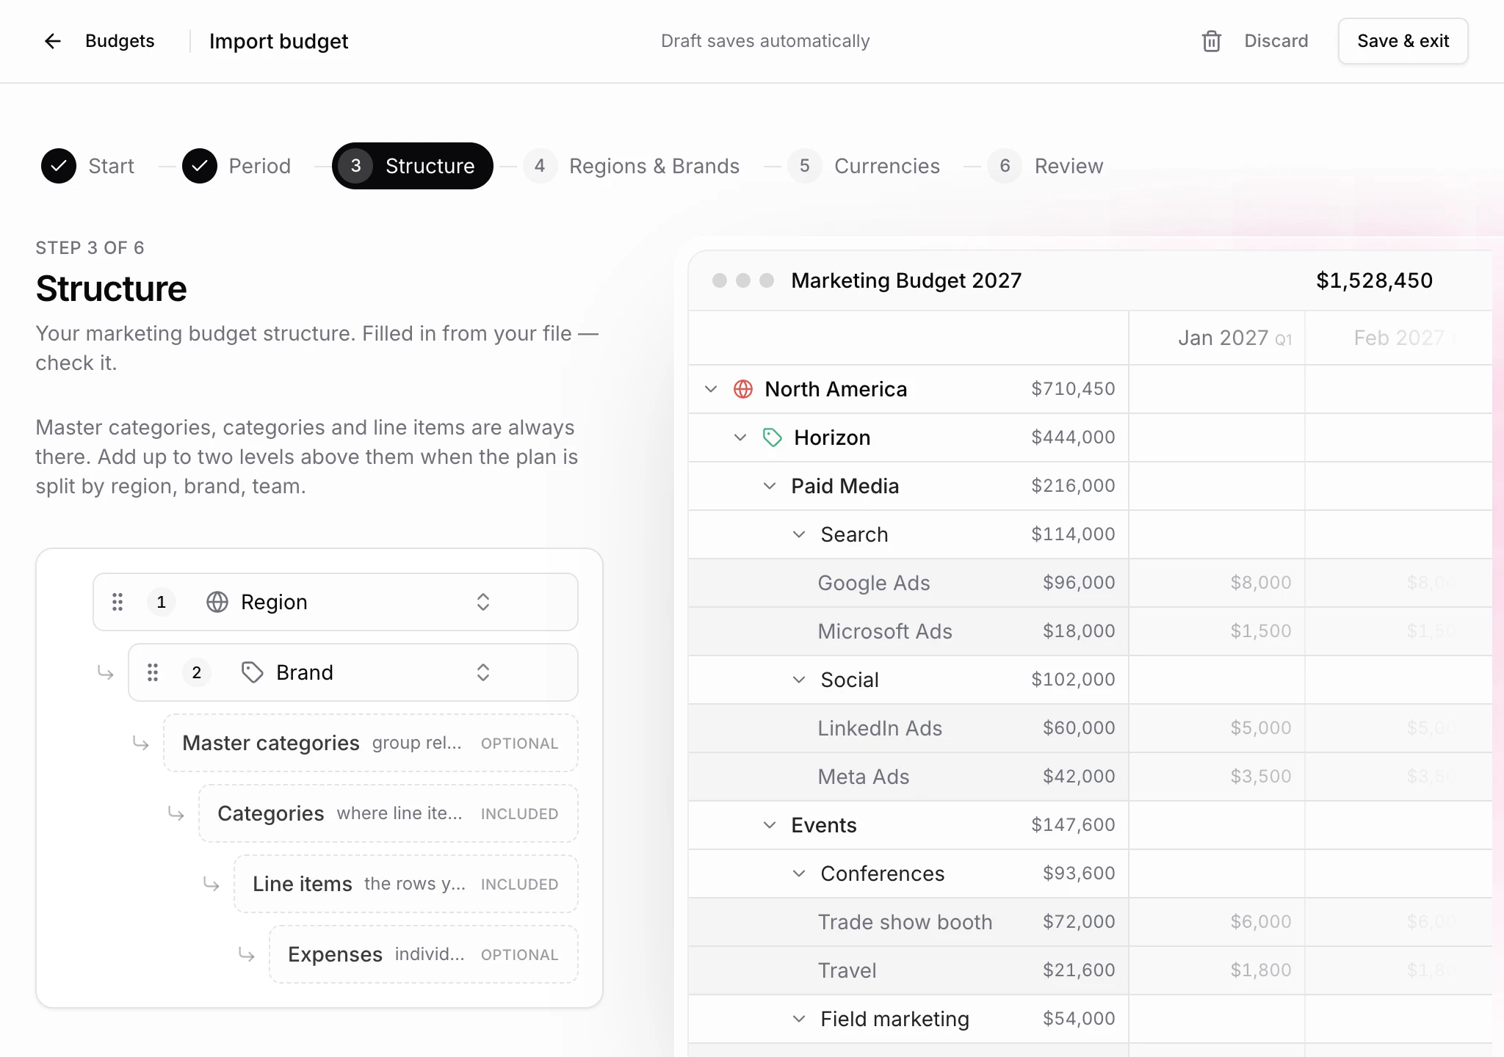The height and width of the screenshot is (1057, 1504).
Task: Collapse the Paid Media group
Action: coord(770,486)
